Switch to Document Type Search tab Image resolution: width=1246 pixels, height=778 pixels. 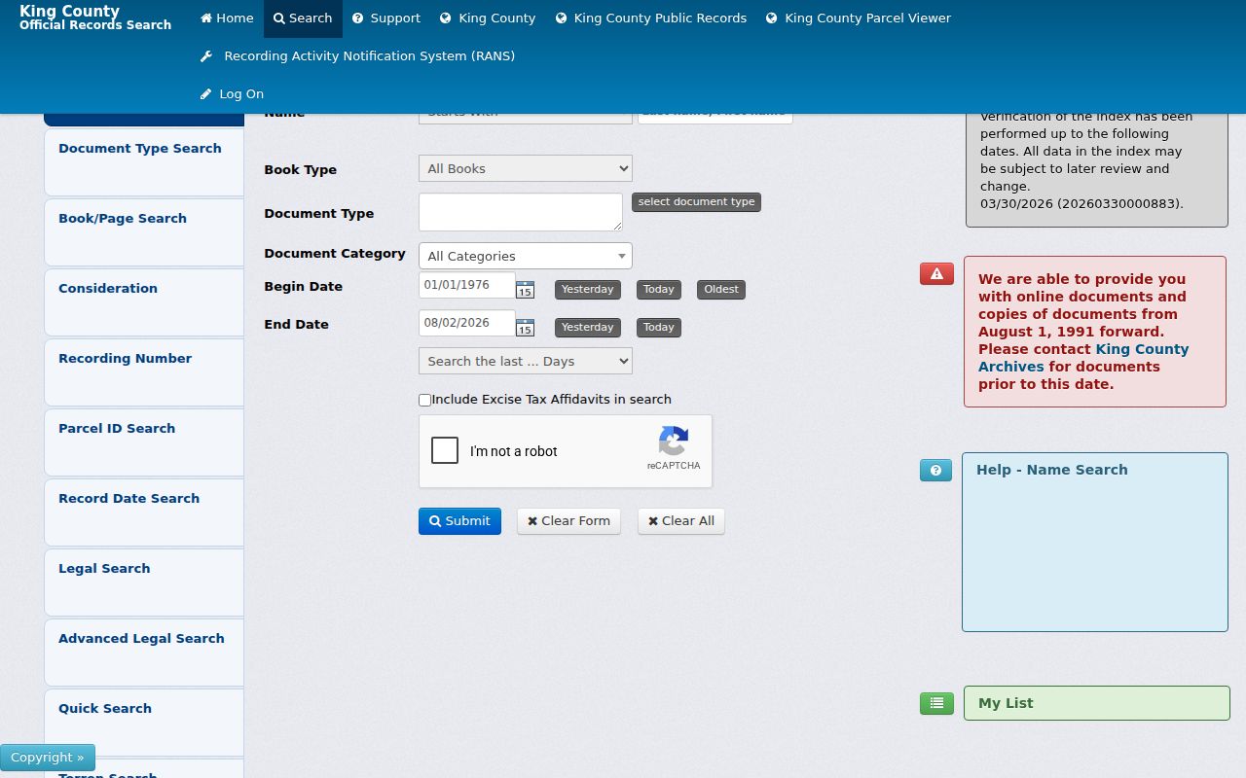(144, 162)
